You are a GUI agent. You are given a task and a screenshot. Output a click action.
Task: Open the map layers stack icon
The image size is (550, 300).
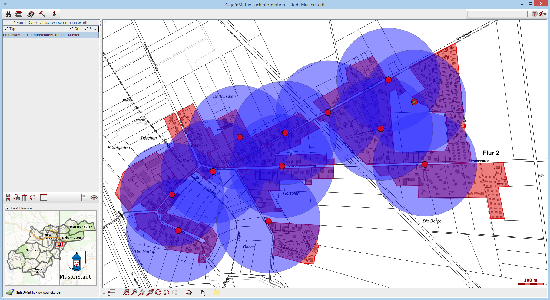coord(19,14)
